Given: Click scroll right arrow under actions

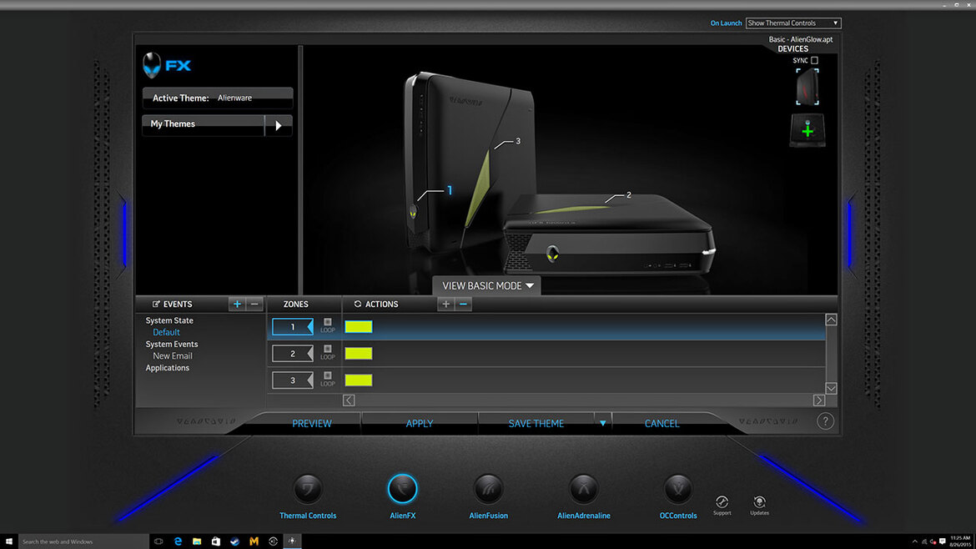Looking at the screenshot, I should coord(819,400).
